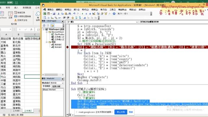Collapse the modules folder above Module1
208x117 pixels.
point(47,42)
